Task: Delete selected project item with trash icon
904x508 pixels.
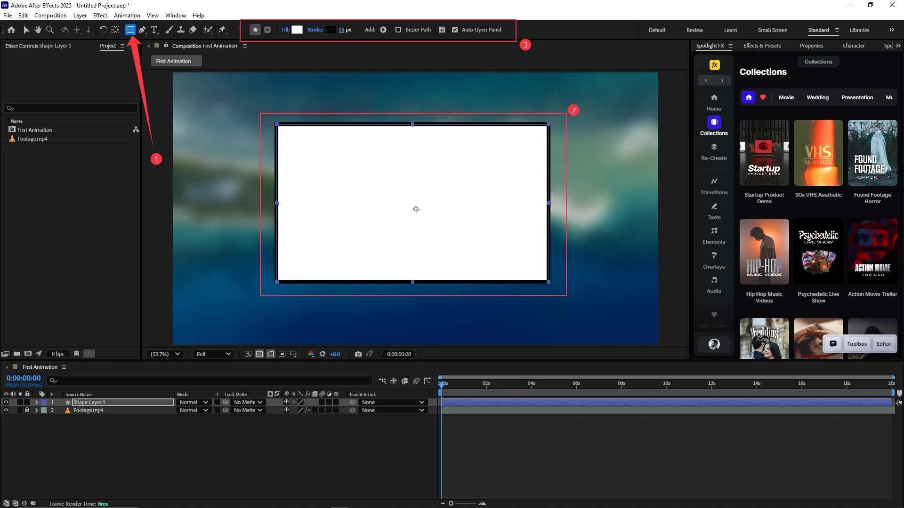Action: (x=76, y=353)
